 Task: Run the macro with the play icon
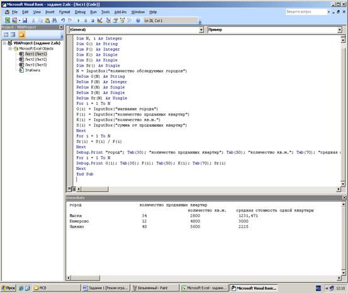point(78,21)
